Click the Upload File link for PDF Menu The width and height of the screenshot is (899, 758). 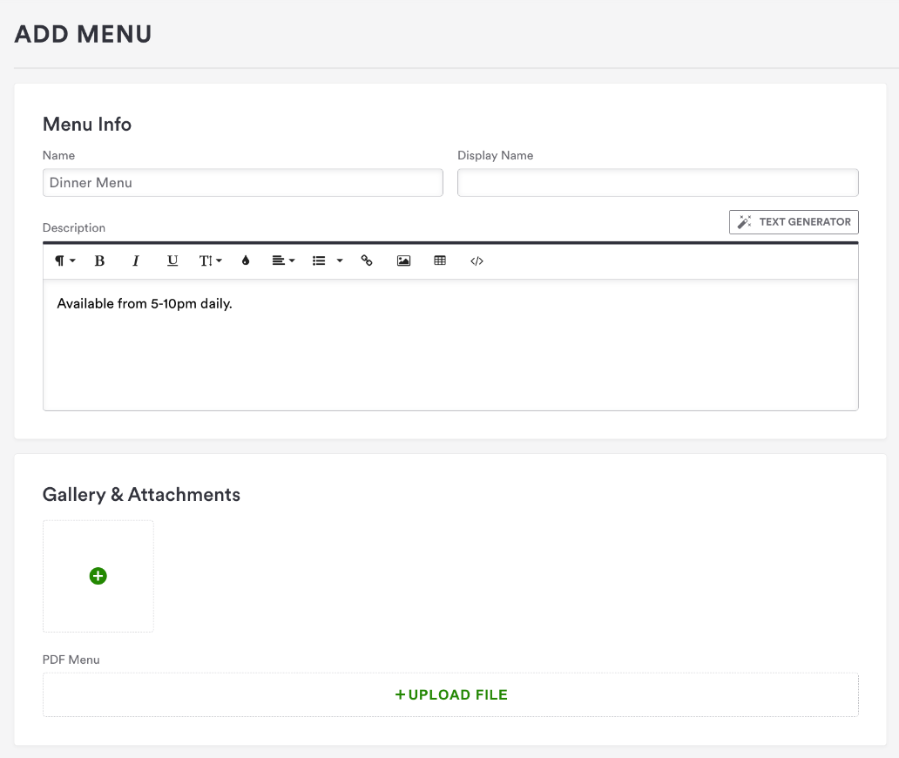(450, 695)
